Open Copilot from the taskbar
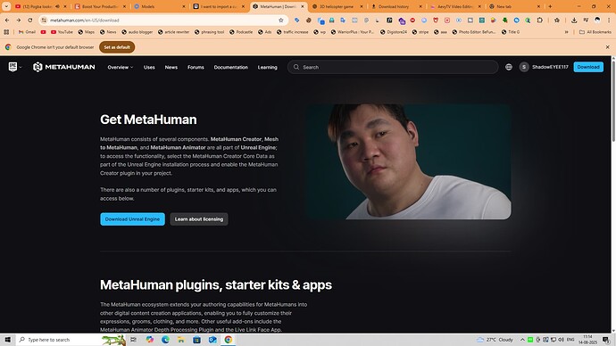 [150, 340]
